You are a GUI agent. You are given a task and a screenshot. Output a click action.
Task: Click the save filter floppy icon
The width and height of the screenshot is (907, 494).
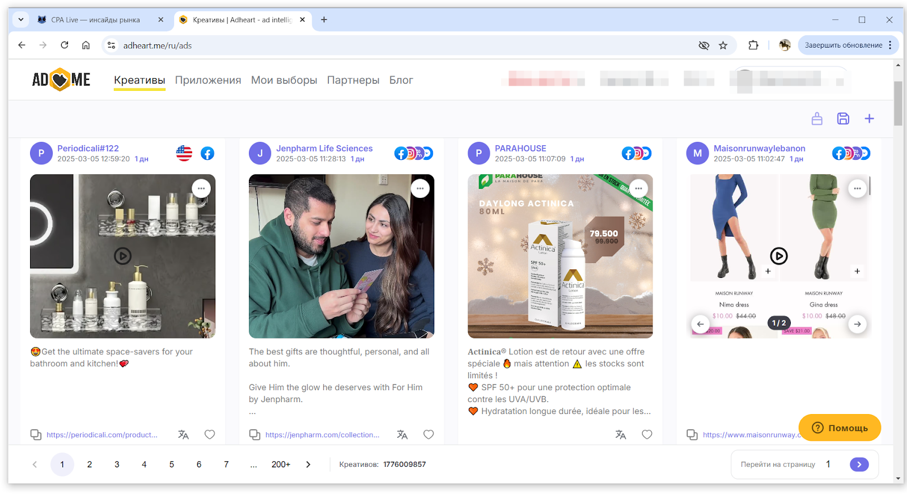pos(843,119)
